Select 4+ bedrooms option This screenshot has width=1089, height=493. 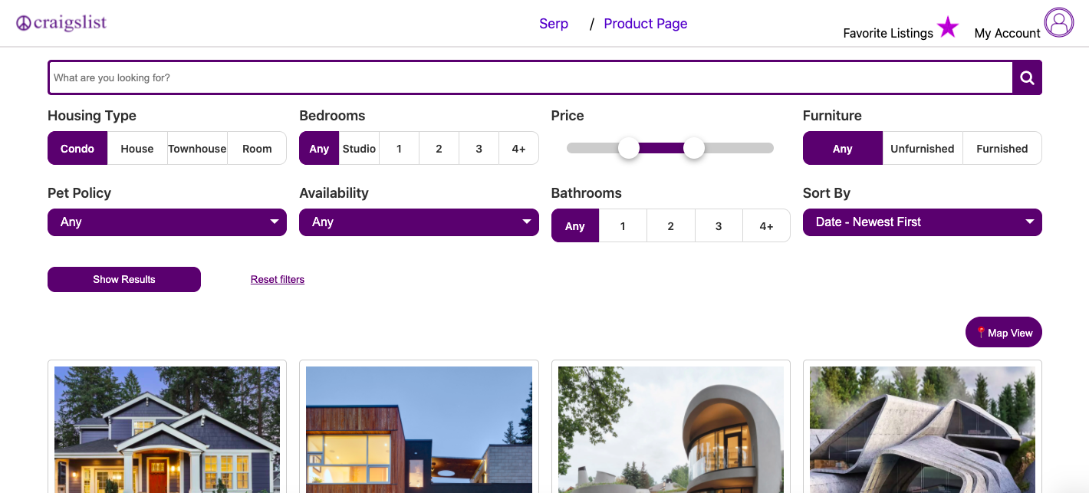518,149
